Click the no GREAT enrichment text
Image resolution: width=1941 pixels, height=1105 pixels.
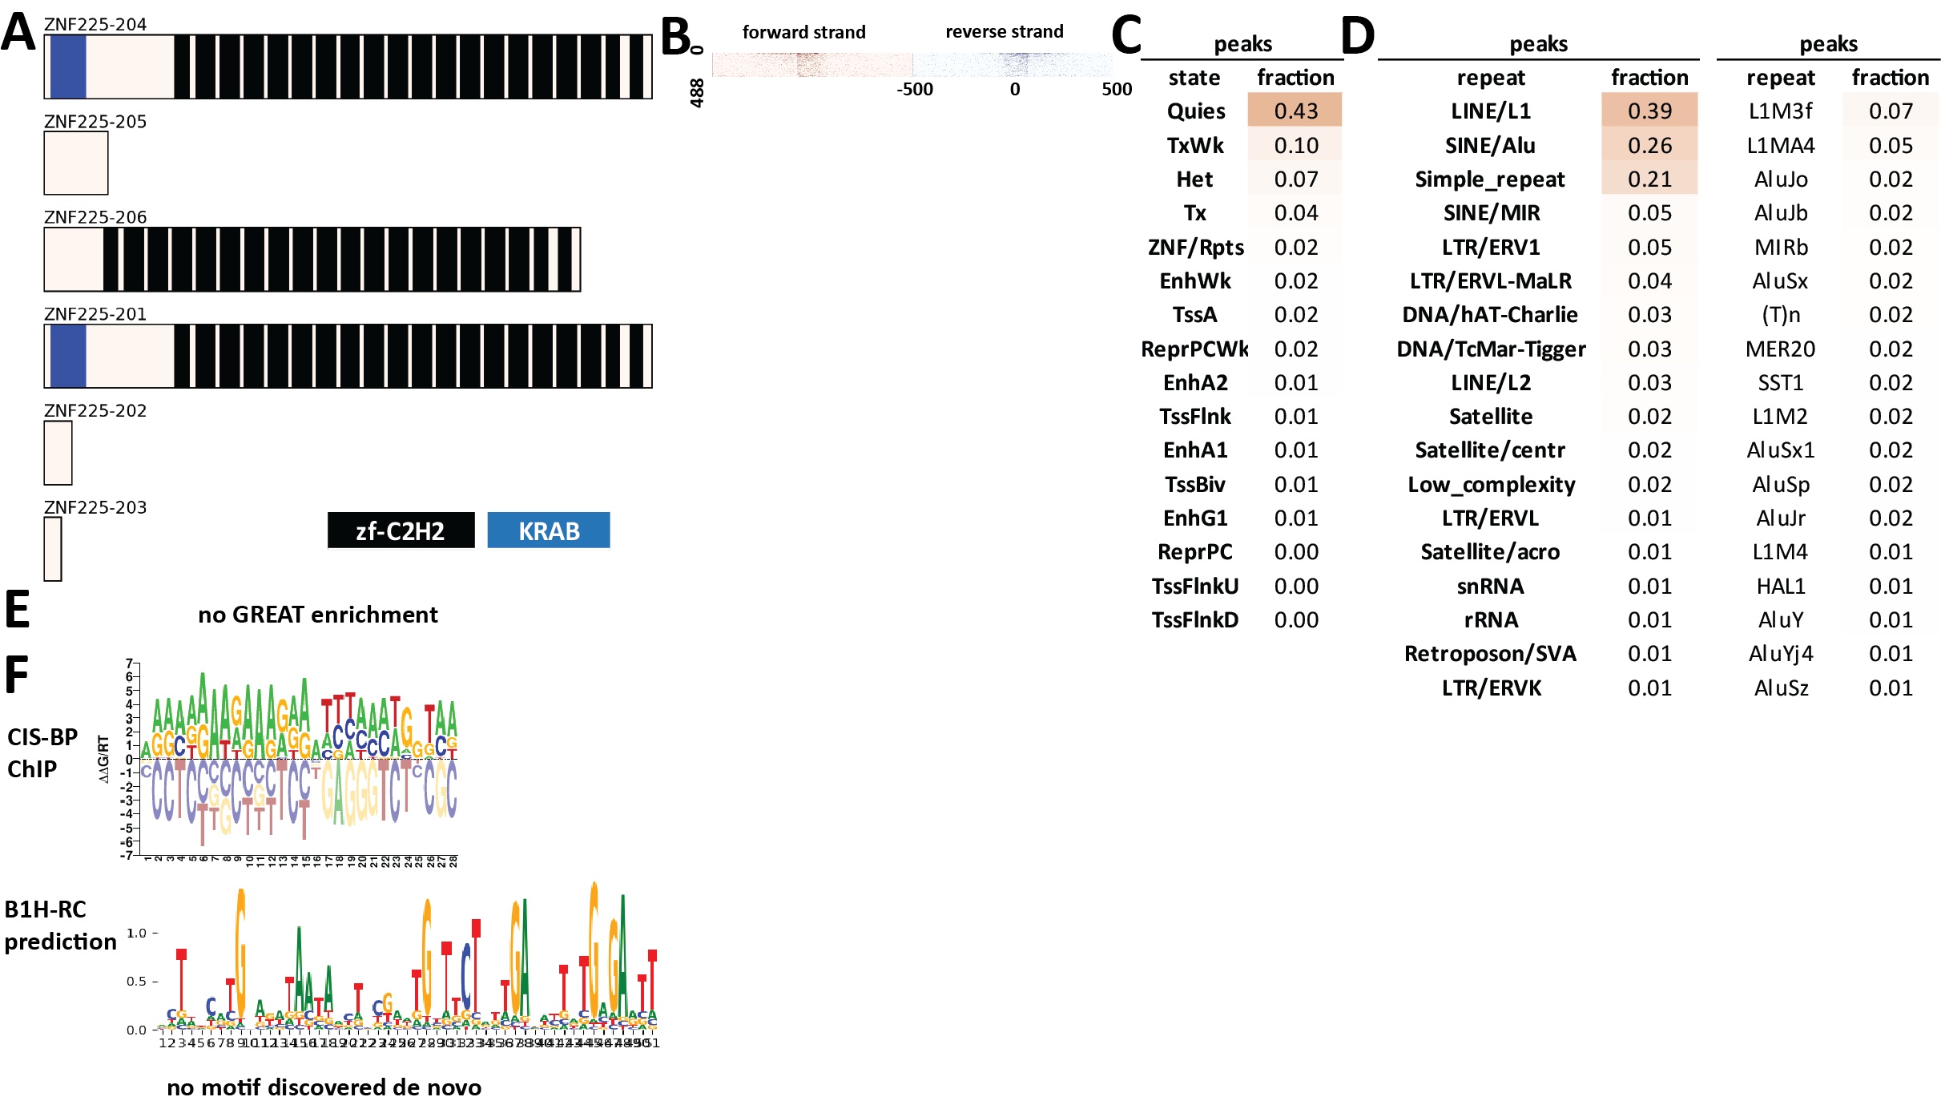(318, 615)
